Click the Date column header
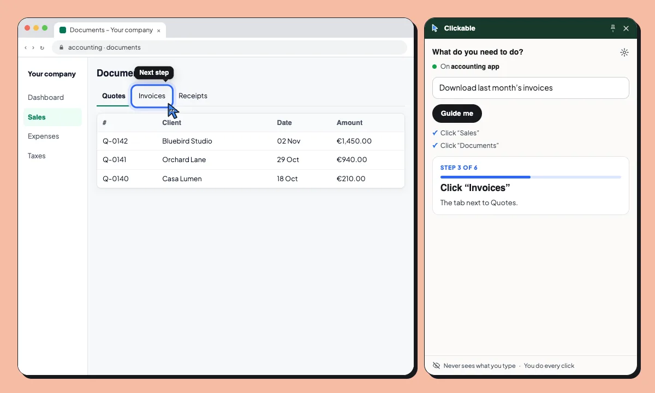This screenshot has height=393, width=655. (284, 123)
